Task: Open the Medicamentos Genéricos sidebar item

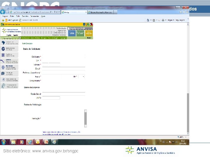Action: [x=9, y=49]
